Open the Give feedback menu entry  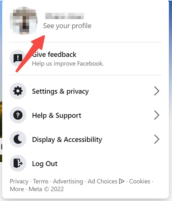coord(86,58)
